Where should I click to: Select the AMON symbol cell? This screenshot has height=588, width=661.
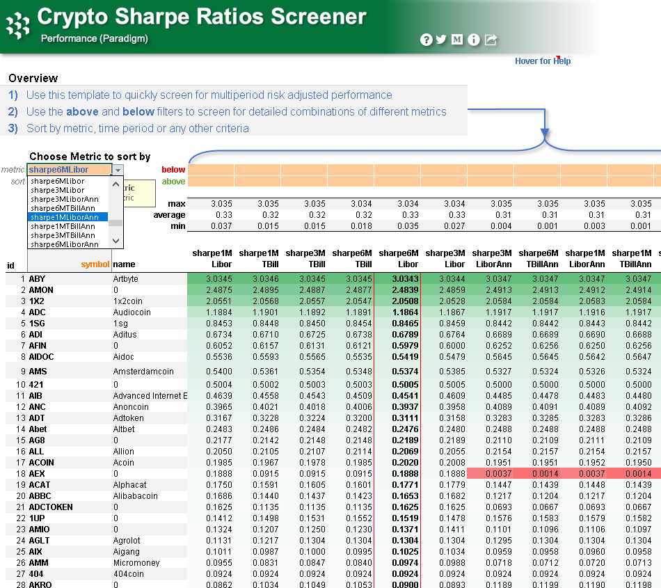pos(70,290)
